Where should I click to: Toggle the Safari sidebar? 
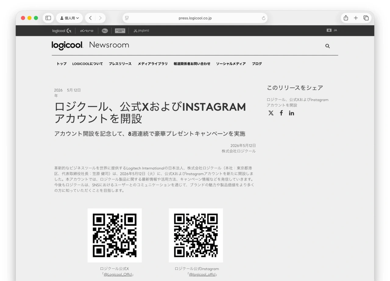pyautogui.click(x=48, y=18)
